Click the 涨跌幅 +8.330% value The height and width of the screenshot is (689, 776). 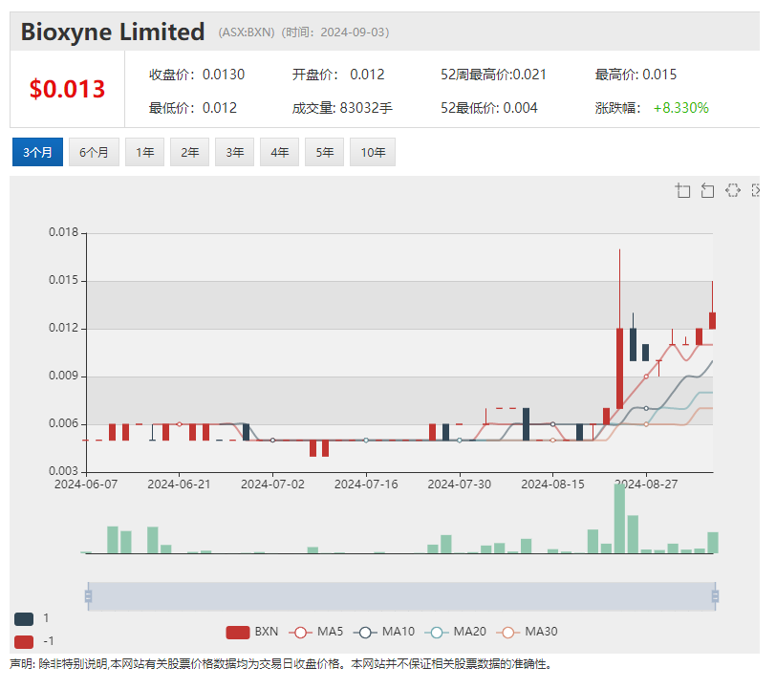(x=681, y=108)
